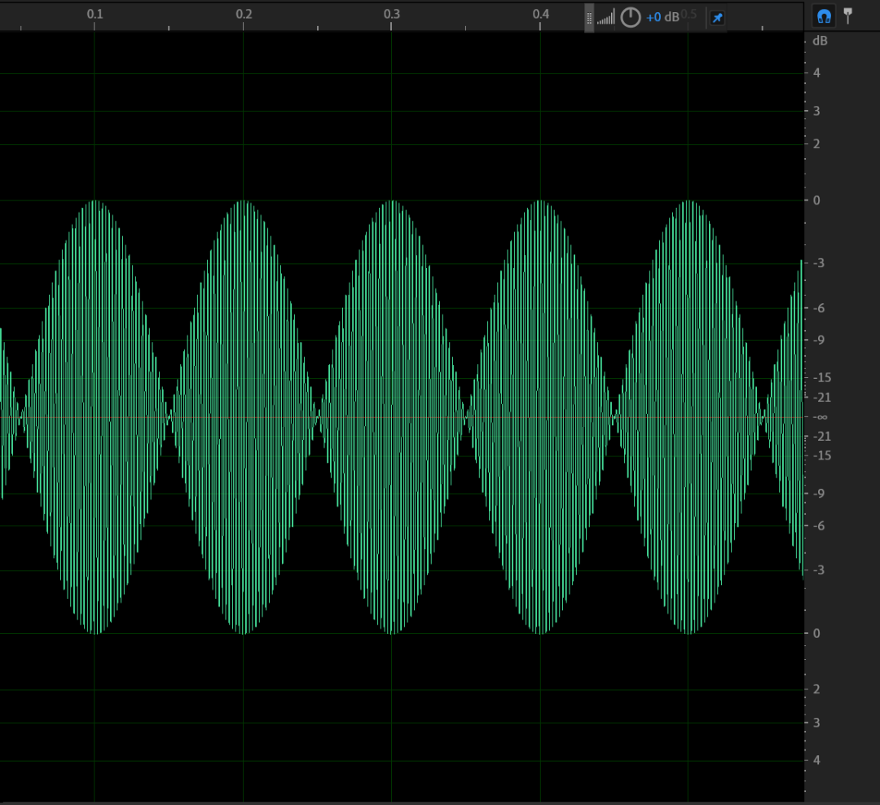The image size is (880, 805).
Task: Click waveform null between 0.1 and 0.2 seconds
Action: 169,417
